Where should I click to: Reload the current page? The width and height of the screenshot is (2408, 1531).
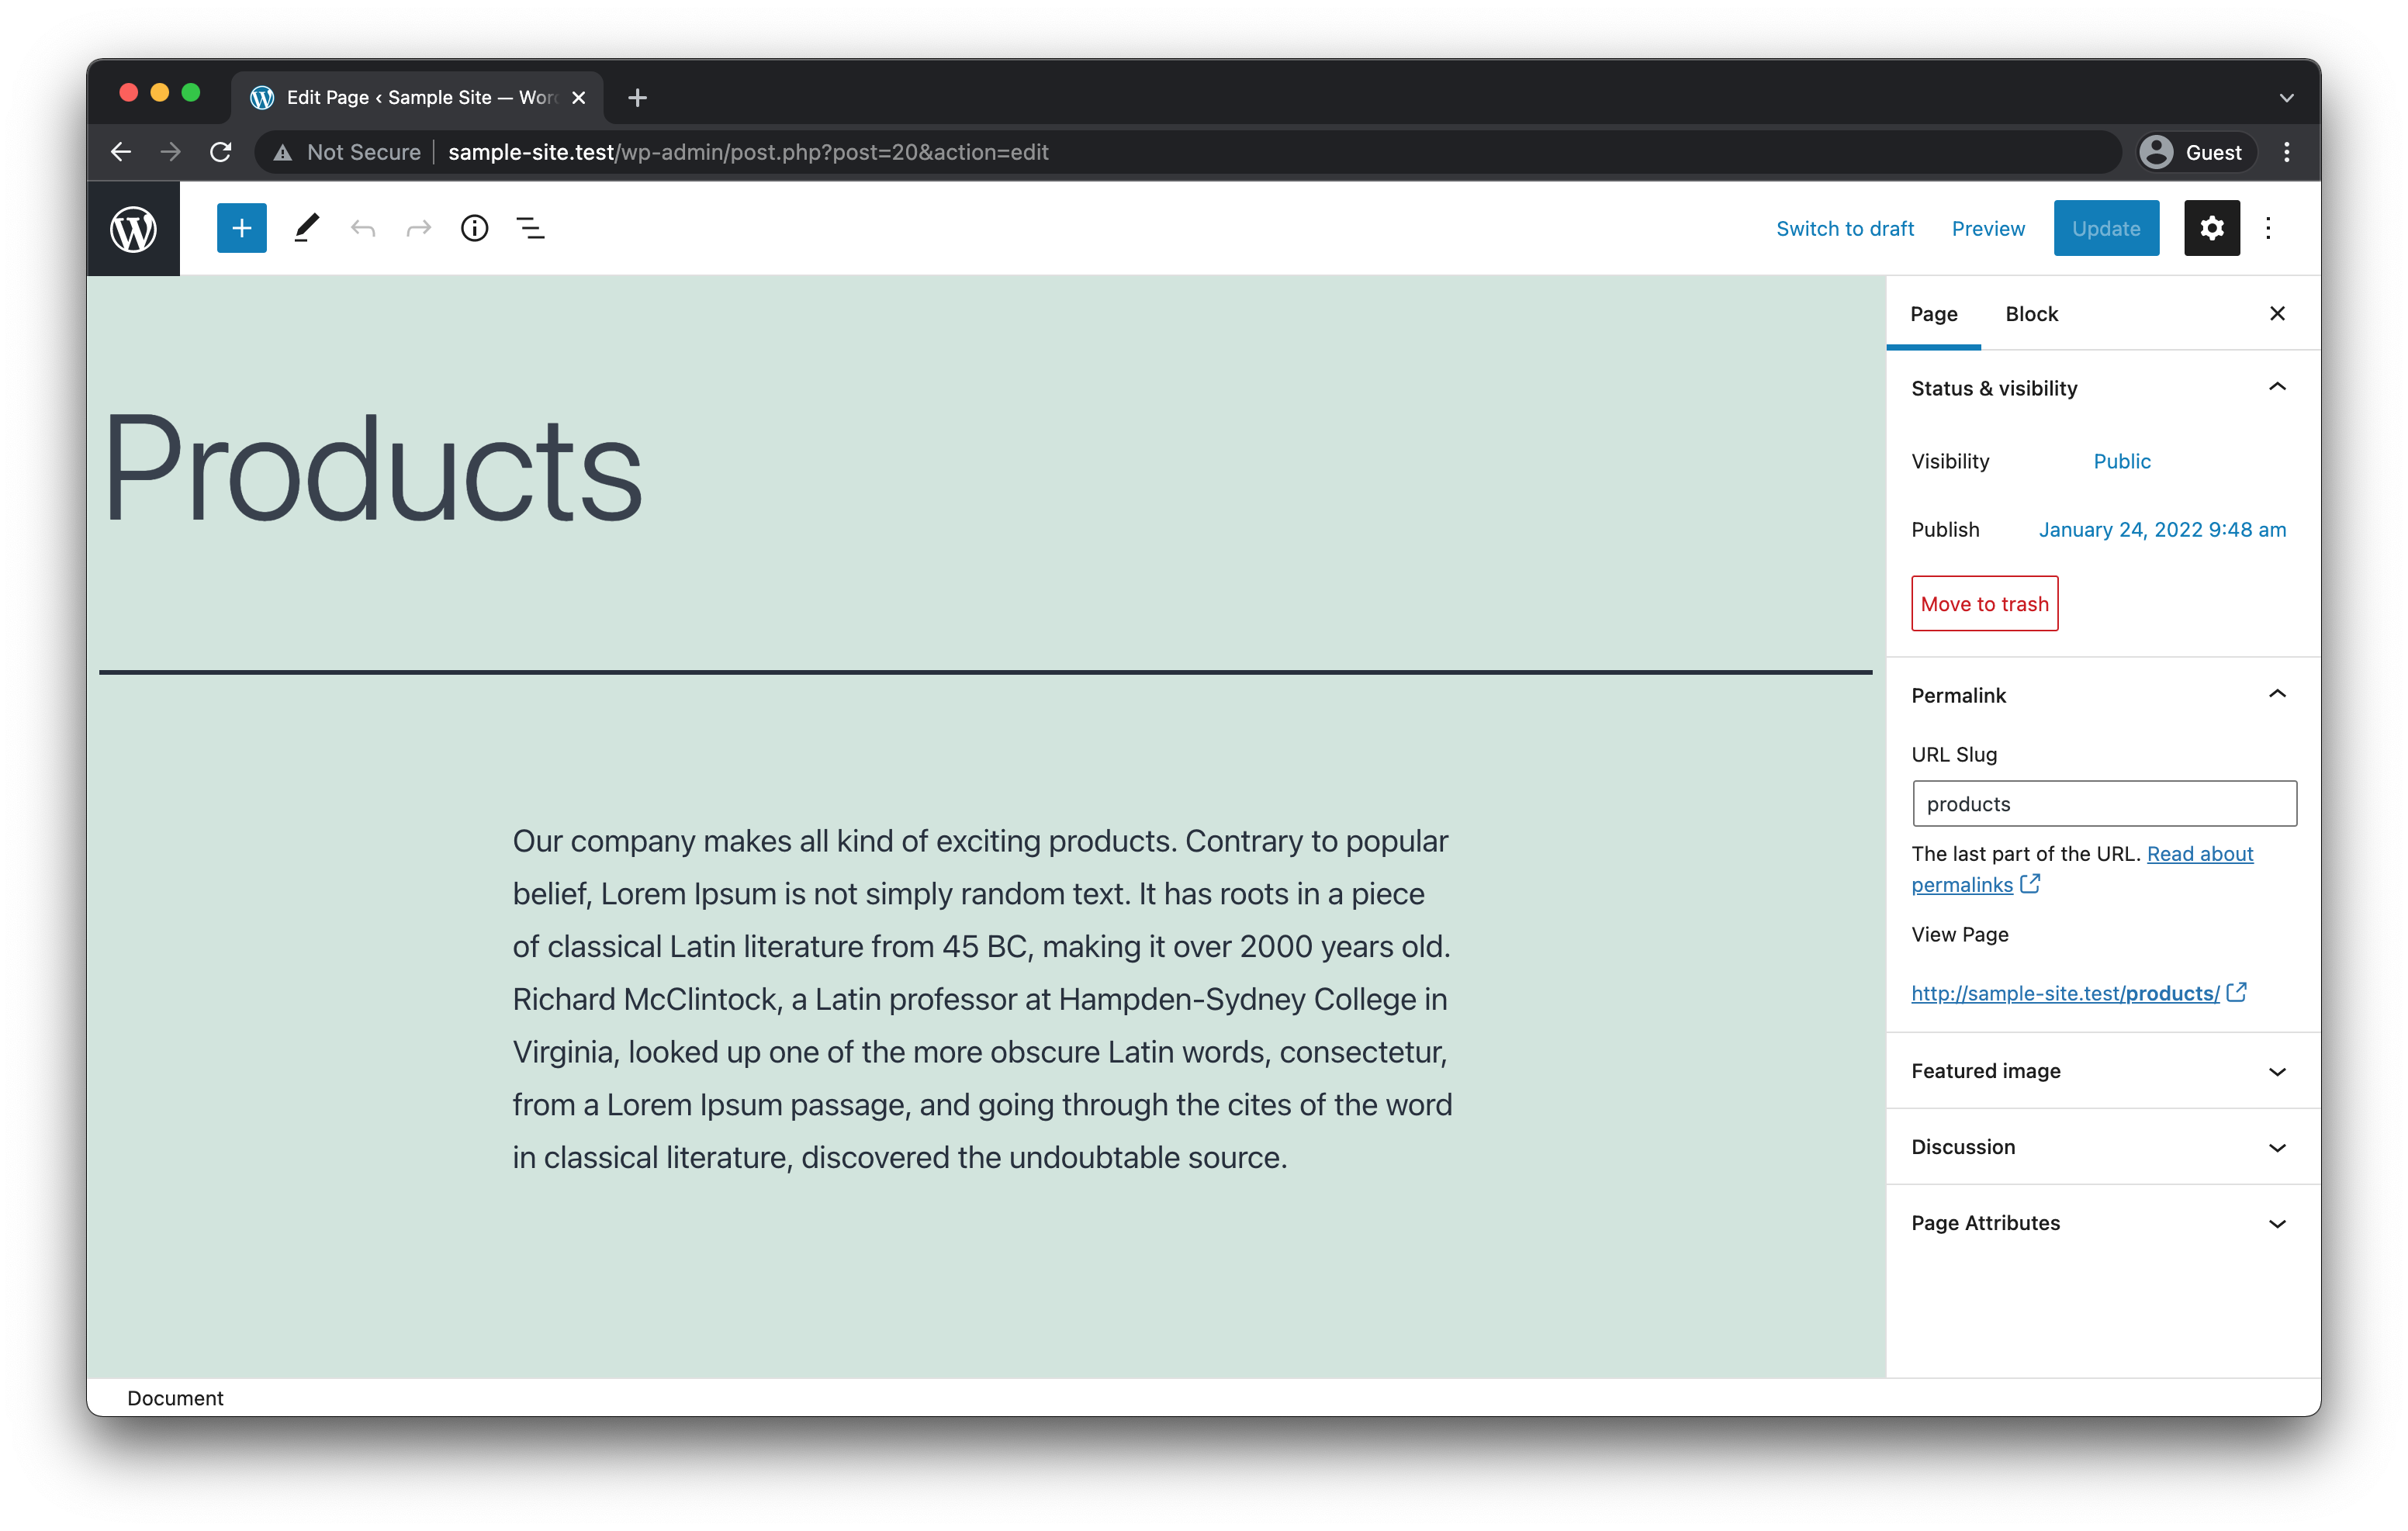(220, 152)
